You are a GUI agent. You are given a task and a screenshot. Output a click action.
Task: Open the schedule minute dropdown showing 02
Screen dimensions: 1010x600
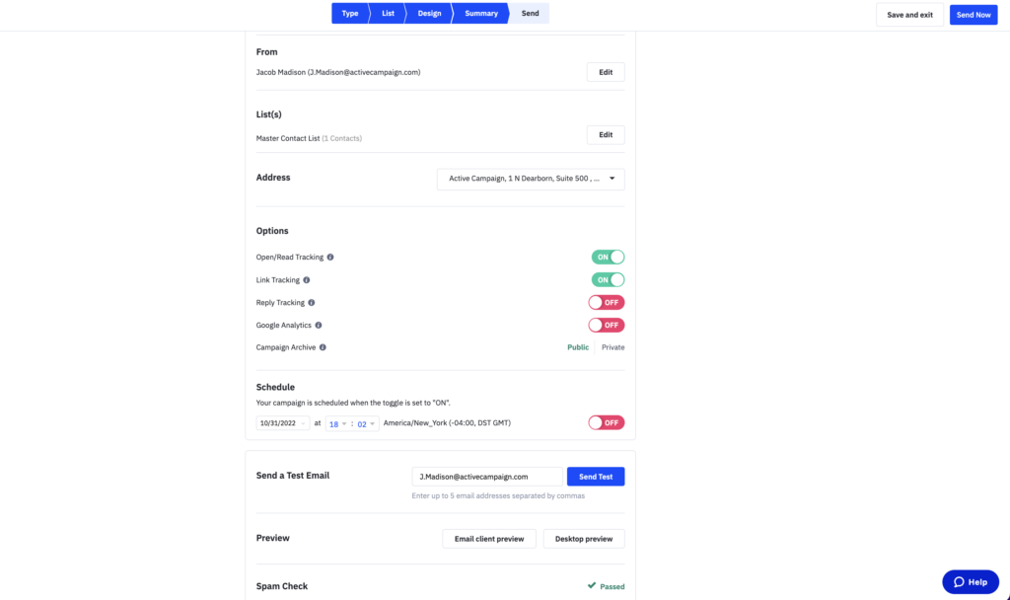[366, 423]
